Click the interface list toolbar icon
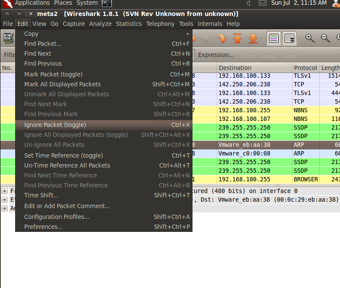The height and width of the screenshot is (288, 340). (x=9, y=38)
